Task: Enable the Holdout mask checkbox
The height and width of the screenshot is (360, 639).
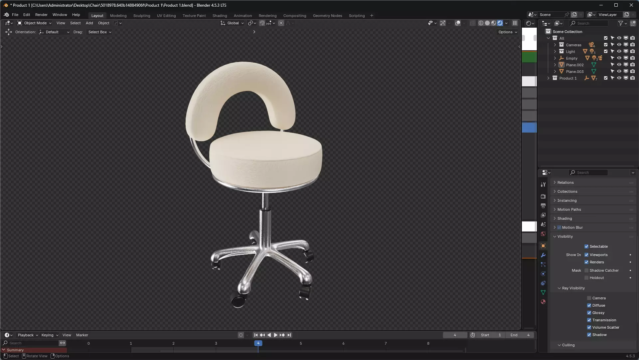Action: click(x=586, y=278)
